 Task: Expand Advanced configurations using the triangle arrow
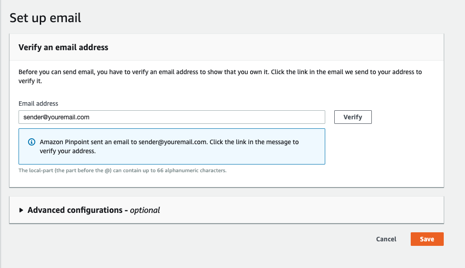(x=21, y=210)
